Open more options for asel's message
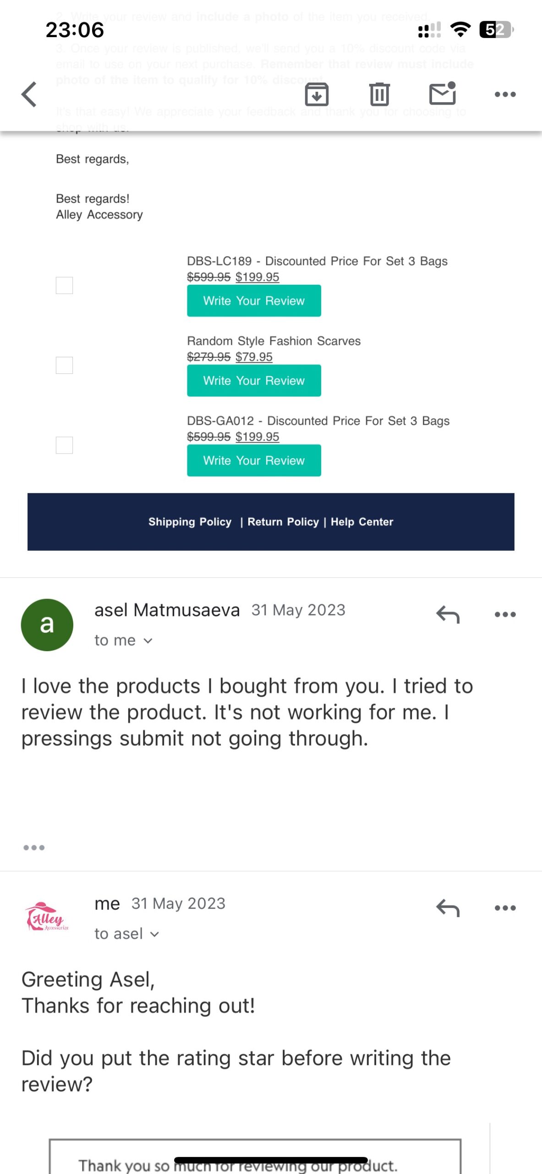The image size is (542, 1174). pyautogui.click(x=505, y=615)
